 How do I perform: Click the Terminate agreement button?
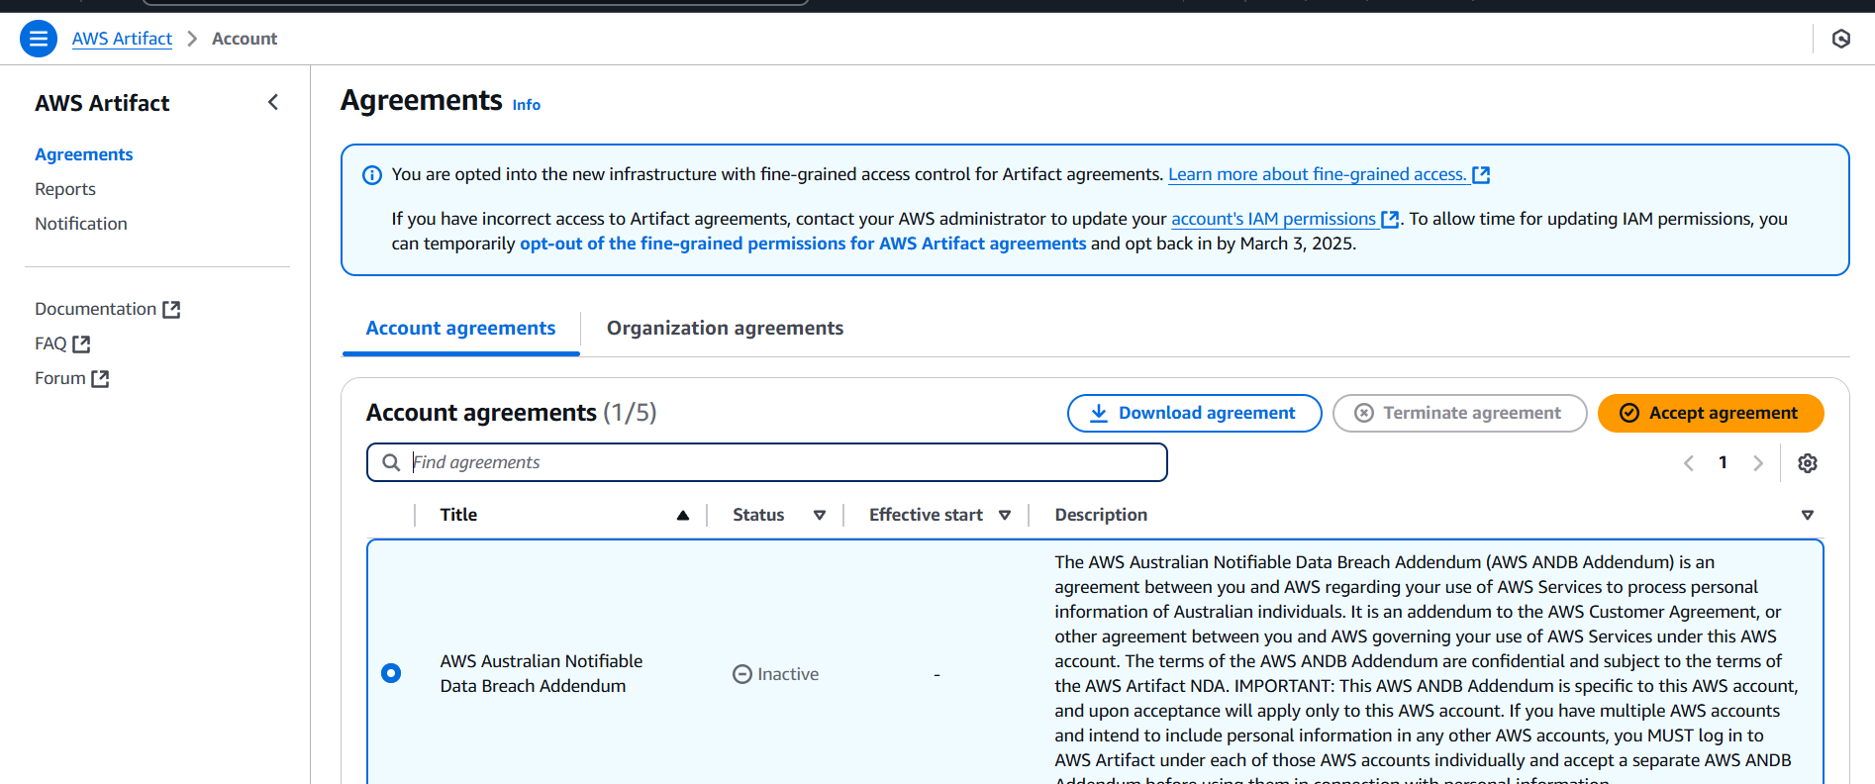pos(1459,413)
